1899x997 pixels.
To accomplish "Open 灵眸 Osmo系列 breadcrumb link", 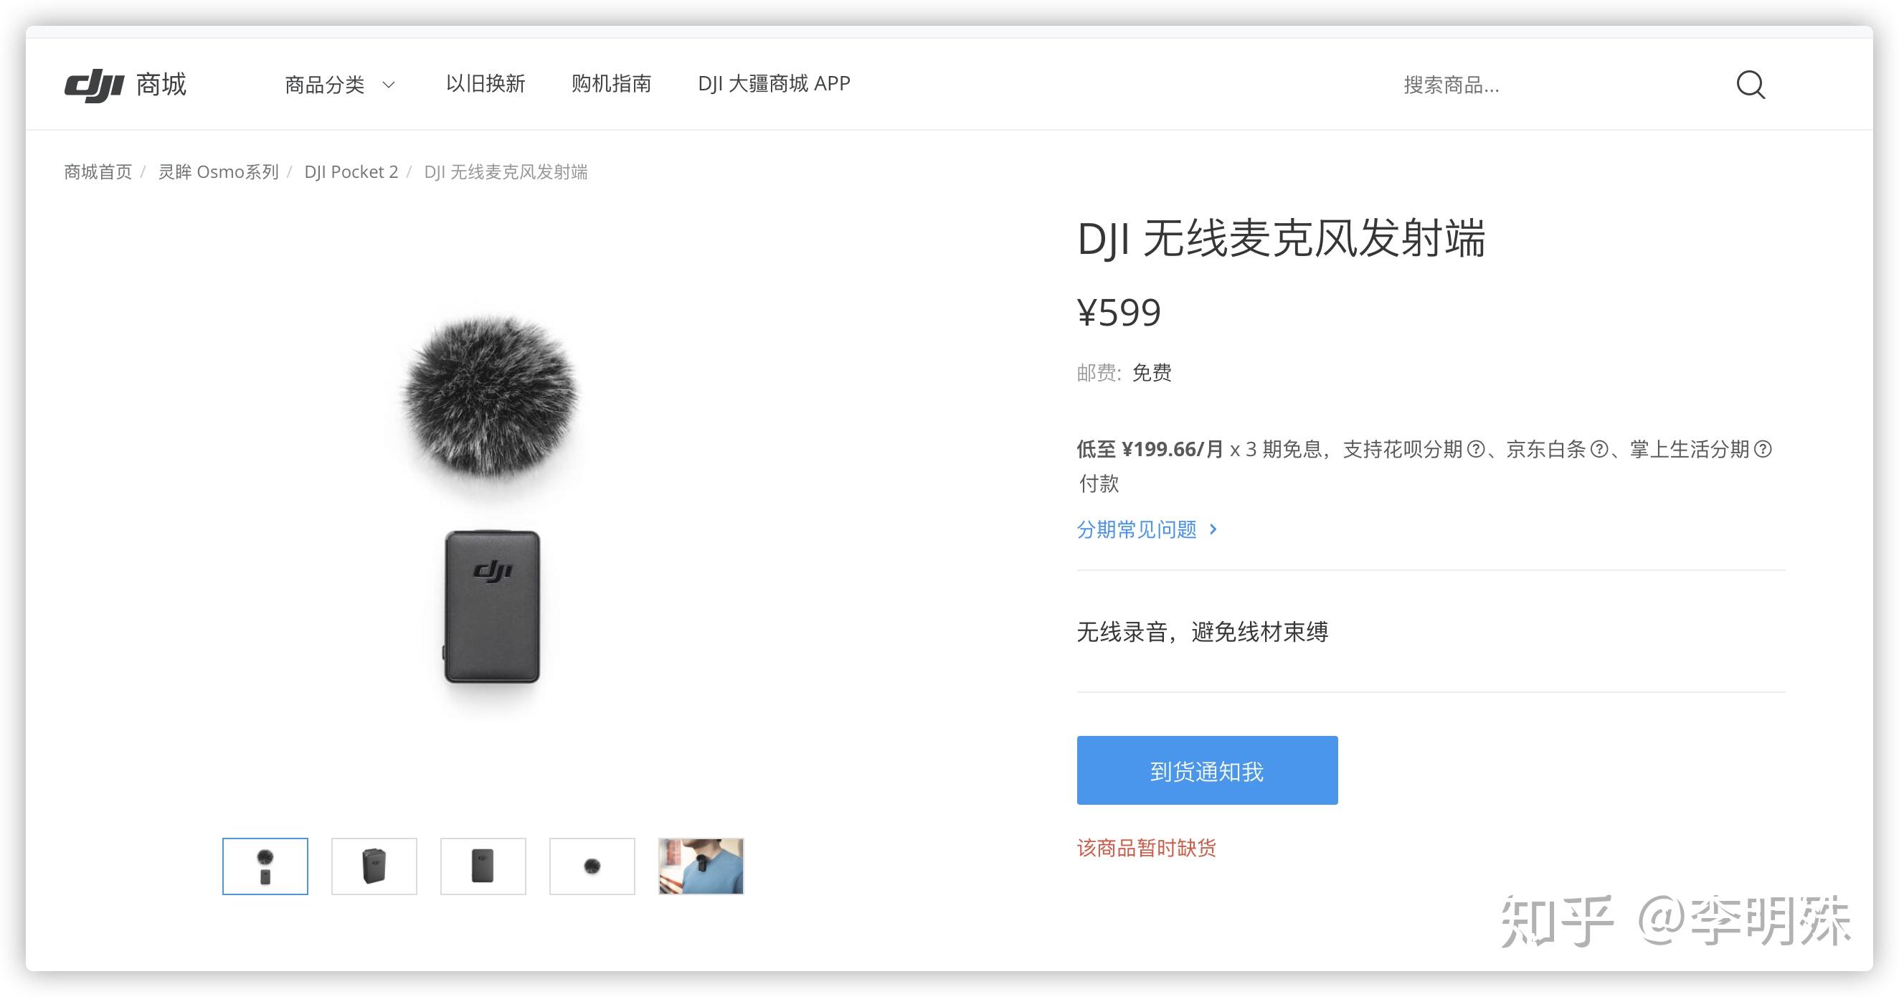I will 218,172.
